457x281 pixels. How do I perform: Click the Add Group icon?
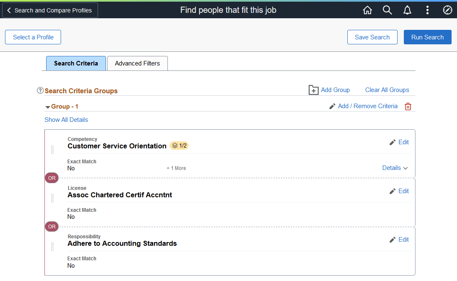tap(314, 90)
